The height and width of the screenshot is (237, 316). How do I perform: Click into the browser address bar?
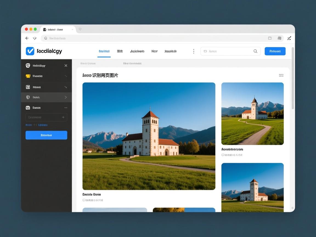[154, 38]
